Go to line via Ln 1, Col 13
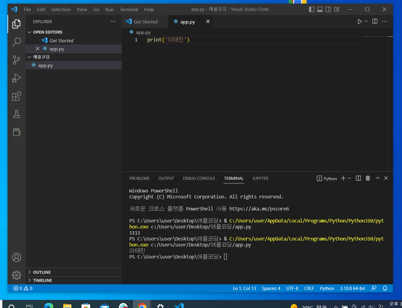The height and width of the screenshot is (308, 402). click(244, 288)
